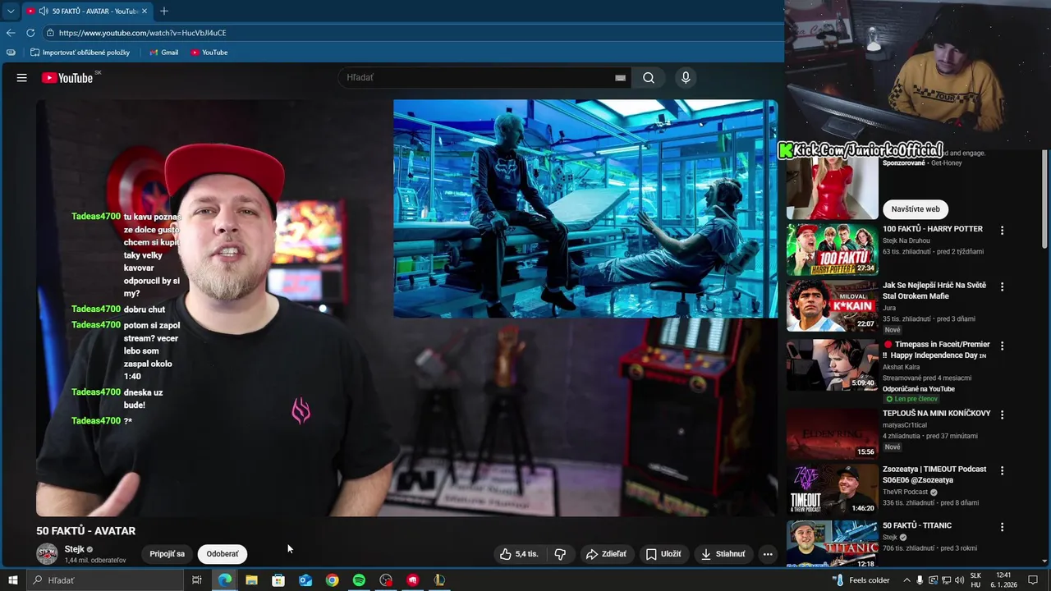Download the video with Stiahnuť

tap(724, 554)
